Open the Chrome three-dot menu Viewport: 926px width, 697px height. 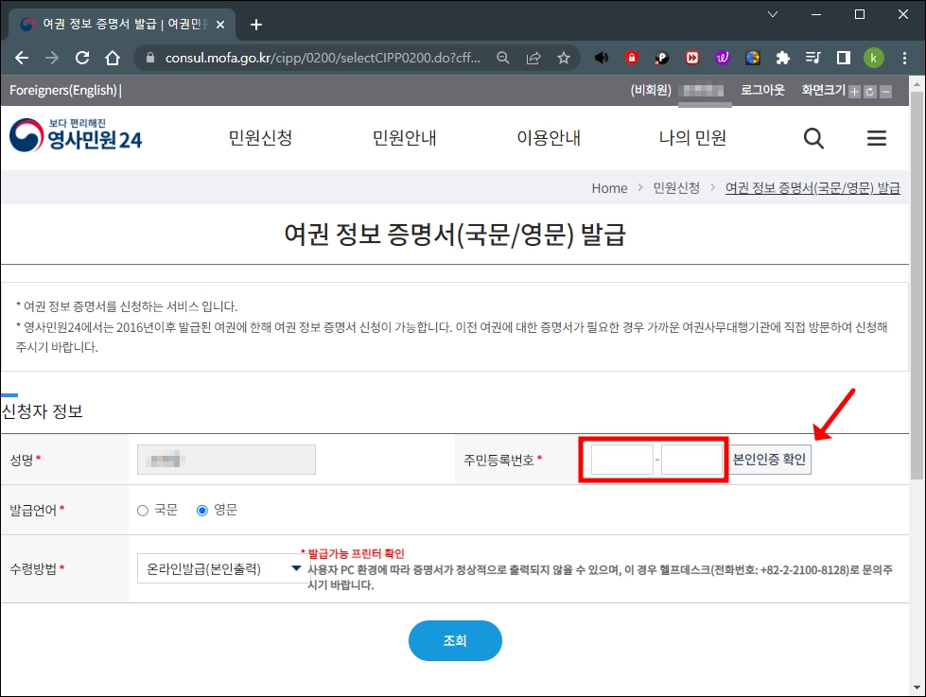pyautogui.click(x=904, y=58)
